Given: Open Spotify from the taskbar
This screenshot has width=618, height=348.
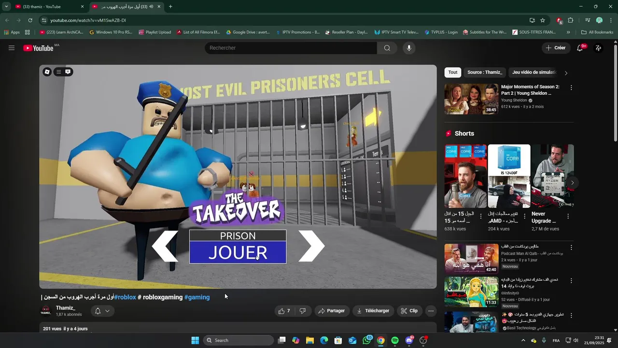Looking at the screenshot, I should point(395,340).
